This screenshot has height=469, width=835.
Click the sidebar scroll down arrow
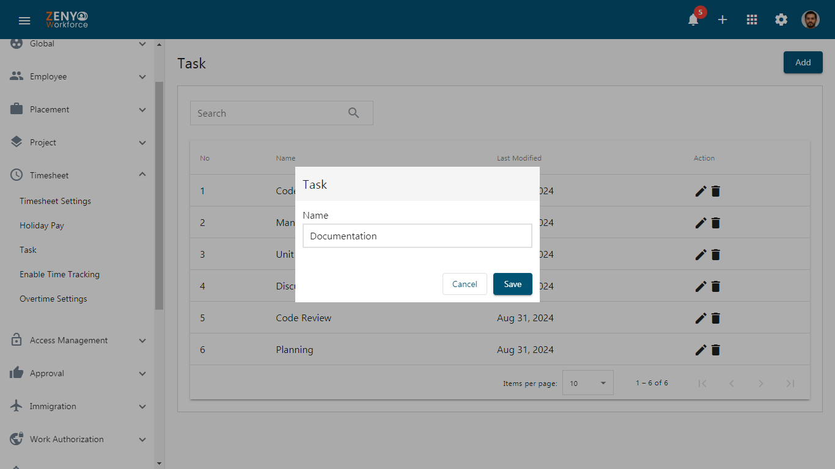tap(160, 464)
